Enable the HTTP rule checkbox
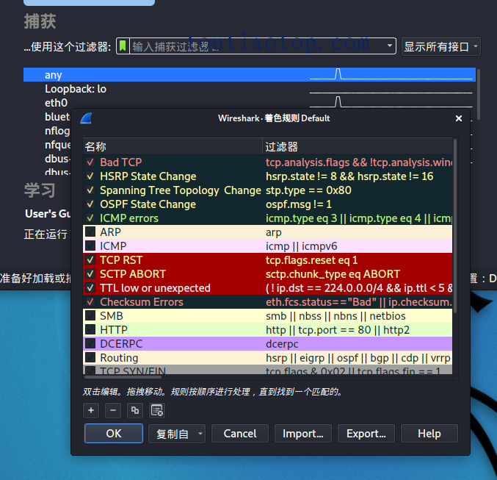The image size is (497, 480). 90,330
